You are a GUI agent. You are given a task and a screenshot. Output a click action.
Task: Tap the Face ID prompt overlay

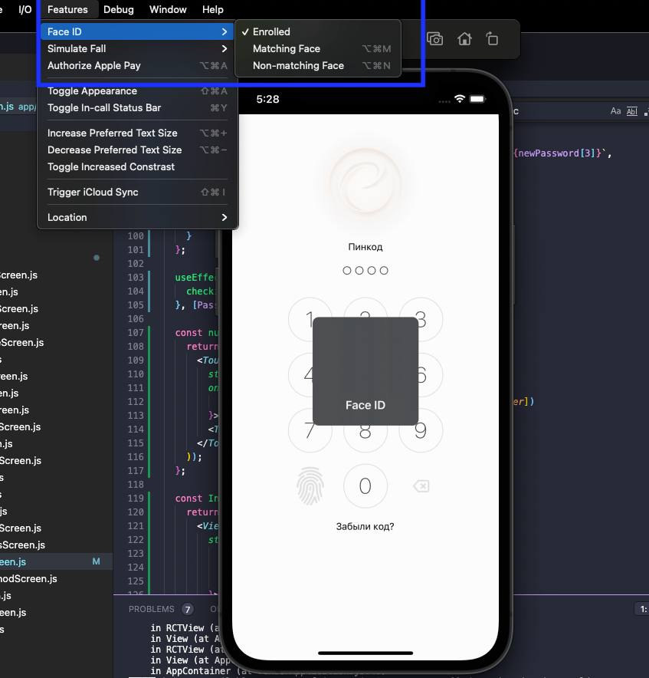365,371
